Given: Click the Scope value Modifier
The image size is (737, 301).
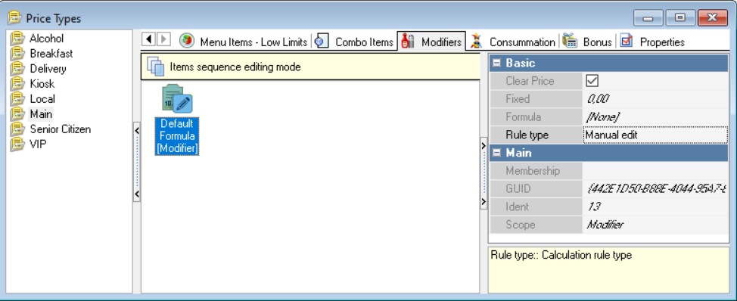Looking at the screenshot, I should [x=655, y=225].
